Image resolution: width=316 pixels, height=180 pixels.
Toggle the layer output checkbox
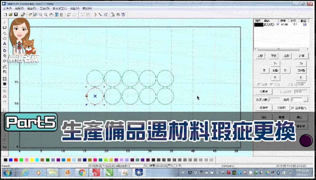(305, 25)
